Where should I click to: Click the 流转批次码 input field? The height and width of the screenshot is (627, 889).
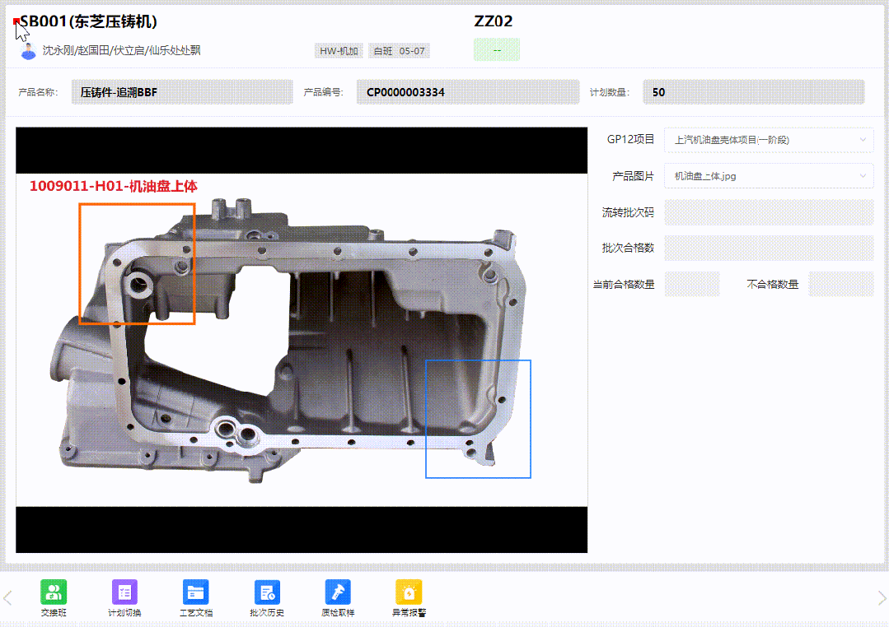tap(768, 212)
